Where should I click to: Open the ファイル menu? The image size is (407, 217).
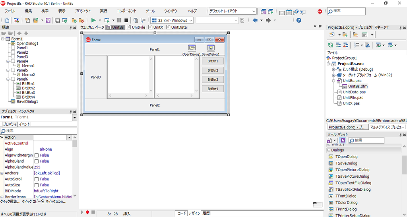pyautogui.click(x=10, y=11)
